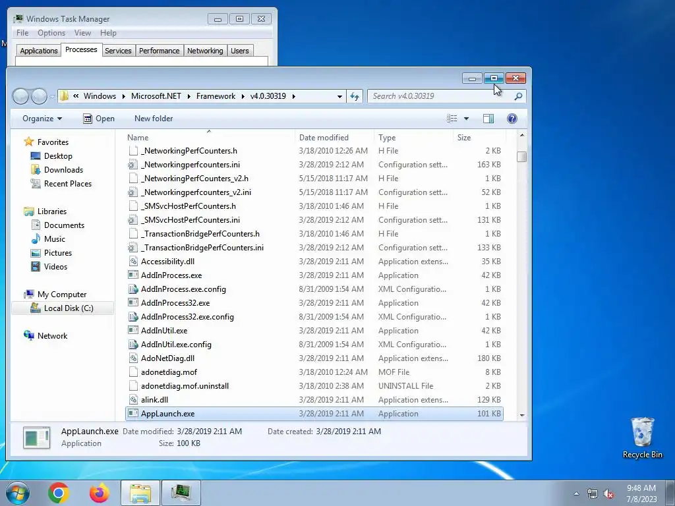Open the Recycle Bin desktop icon
675x506 pixels.
pyautogui.click(x=642, y=437)
